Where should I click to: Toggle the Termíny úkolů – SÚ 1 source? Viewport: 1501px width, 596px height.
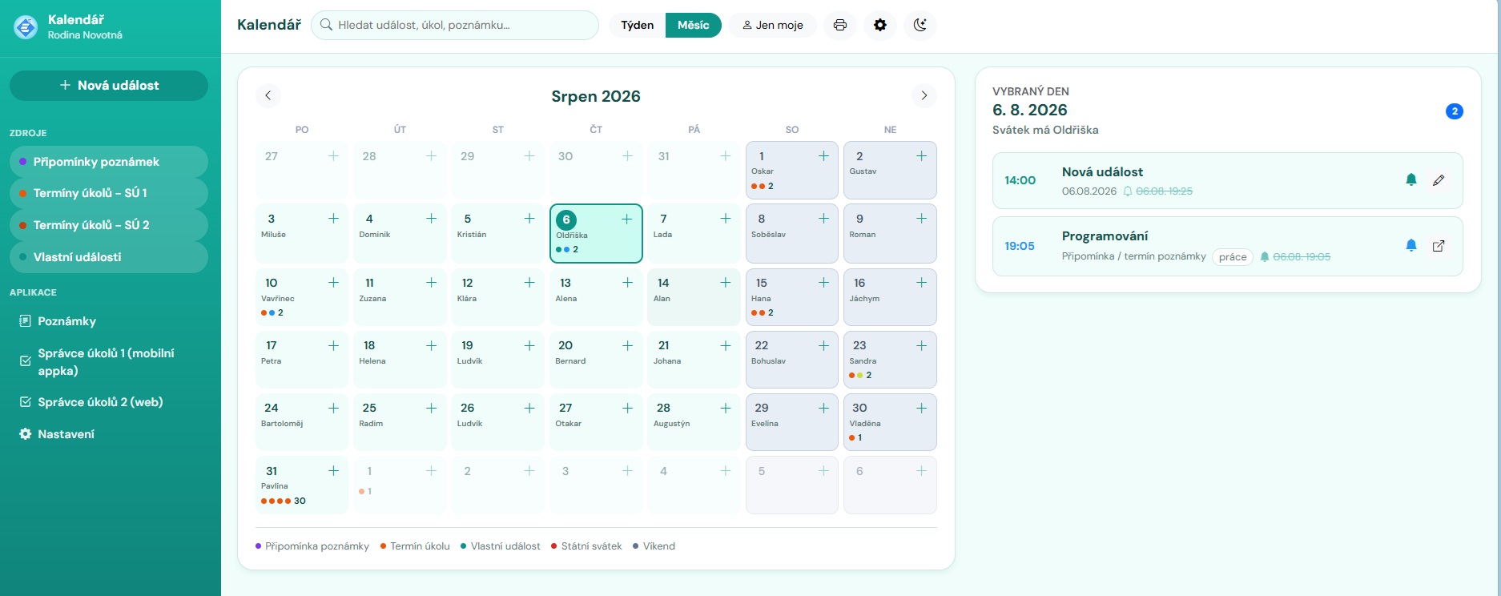tap(109, 193)
